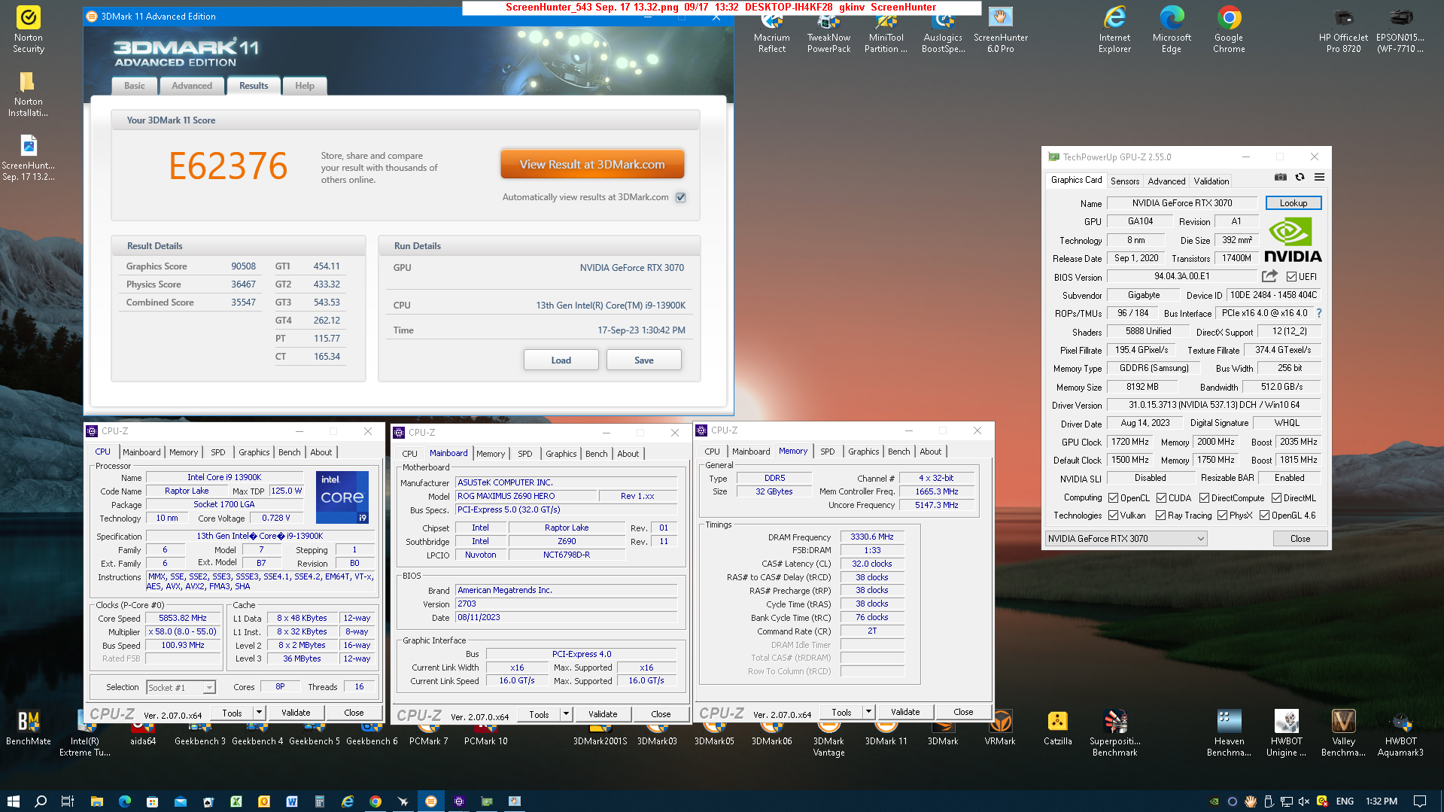Open the BenchMate desktop icon
This screenshot has height=812, width=1444.
(29, 728)
